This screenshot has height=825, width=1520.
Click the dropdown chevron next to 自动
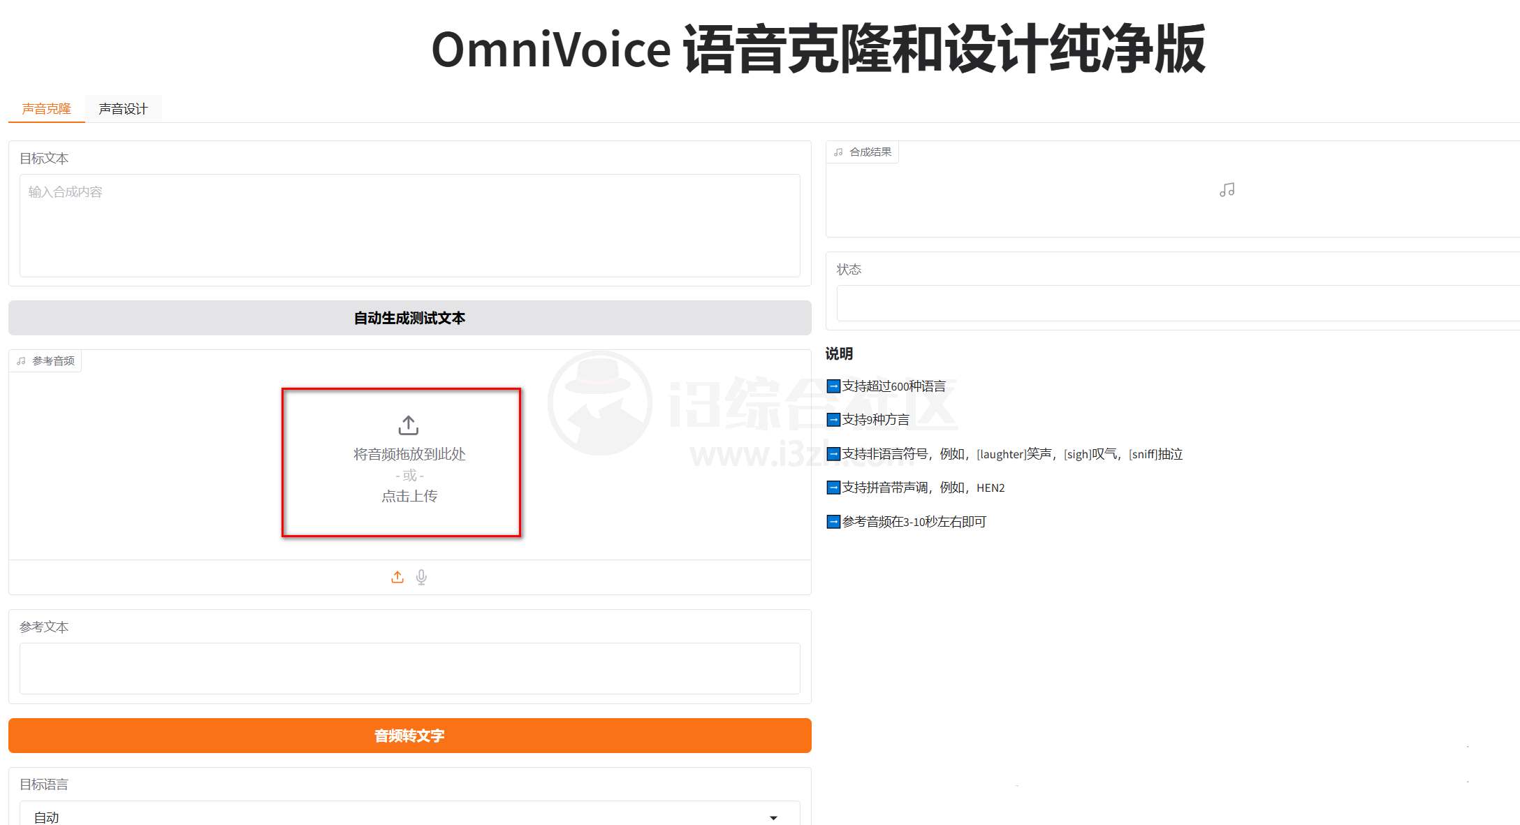tap(773, 815)
